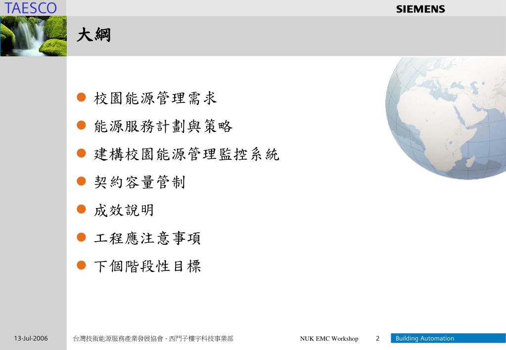Click the orange bullet beside 工程應注意事項
The image size is (506, 350).
click(81, 237)
